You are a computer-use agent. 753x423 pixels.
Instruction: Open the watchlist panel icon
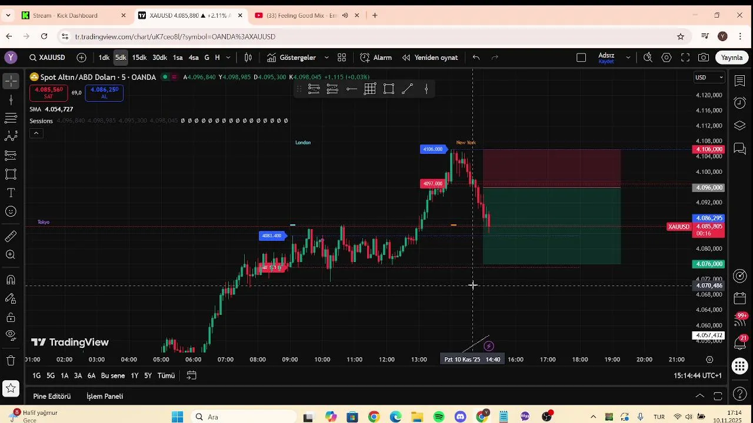pyautogui.click(x=740, y=81)
